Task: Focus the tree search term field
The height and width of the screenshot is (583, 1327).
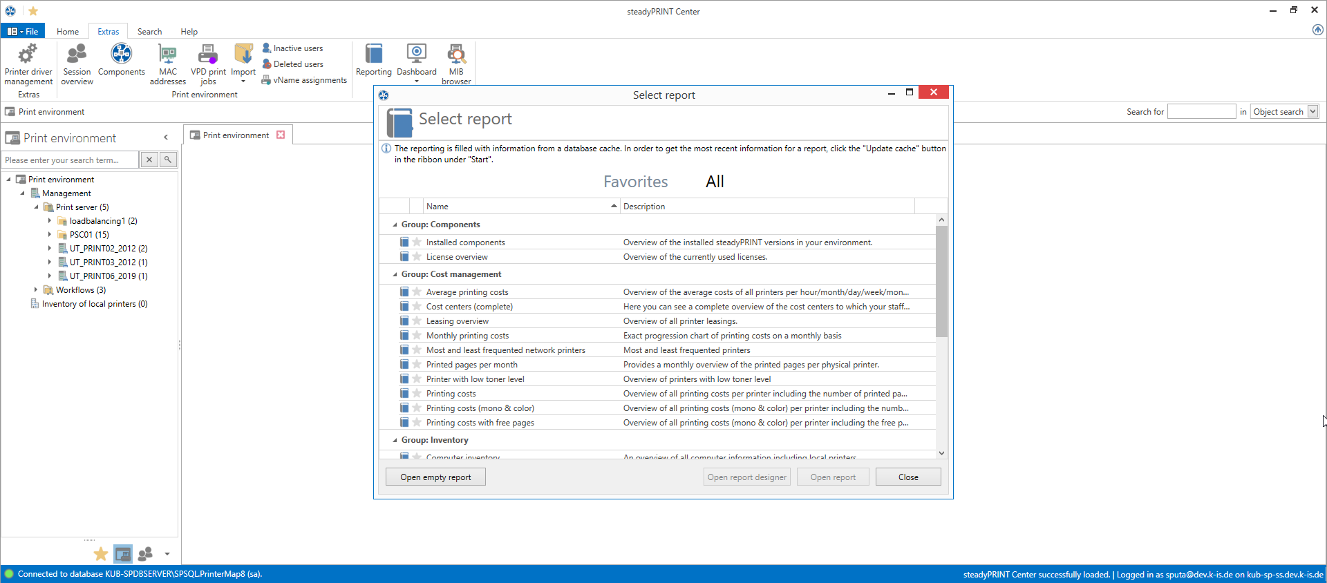Action: click(70, 160)
